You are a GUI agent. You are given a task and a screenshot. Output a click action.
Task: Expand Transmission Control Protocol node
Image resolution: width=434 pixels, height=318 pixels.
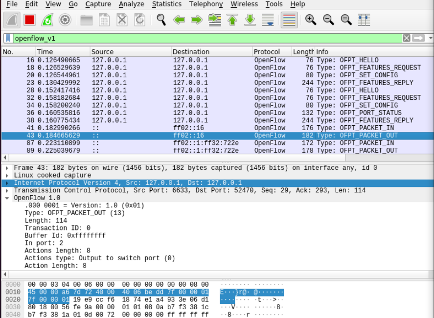click(x=7, y=190)
